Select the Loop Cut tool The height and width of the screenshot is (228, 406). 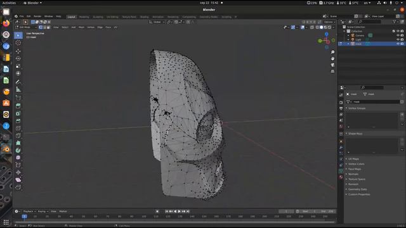pos(18,128)
